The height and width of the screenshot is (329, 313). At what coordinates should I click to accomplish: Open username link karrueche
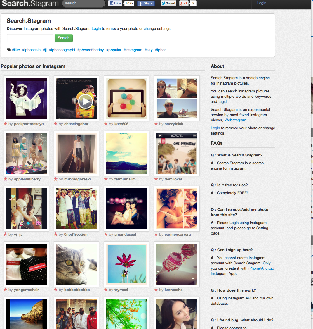coord(173,290)
